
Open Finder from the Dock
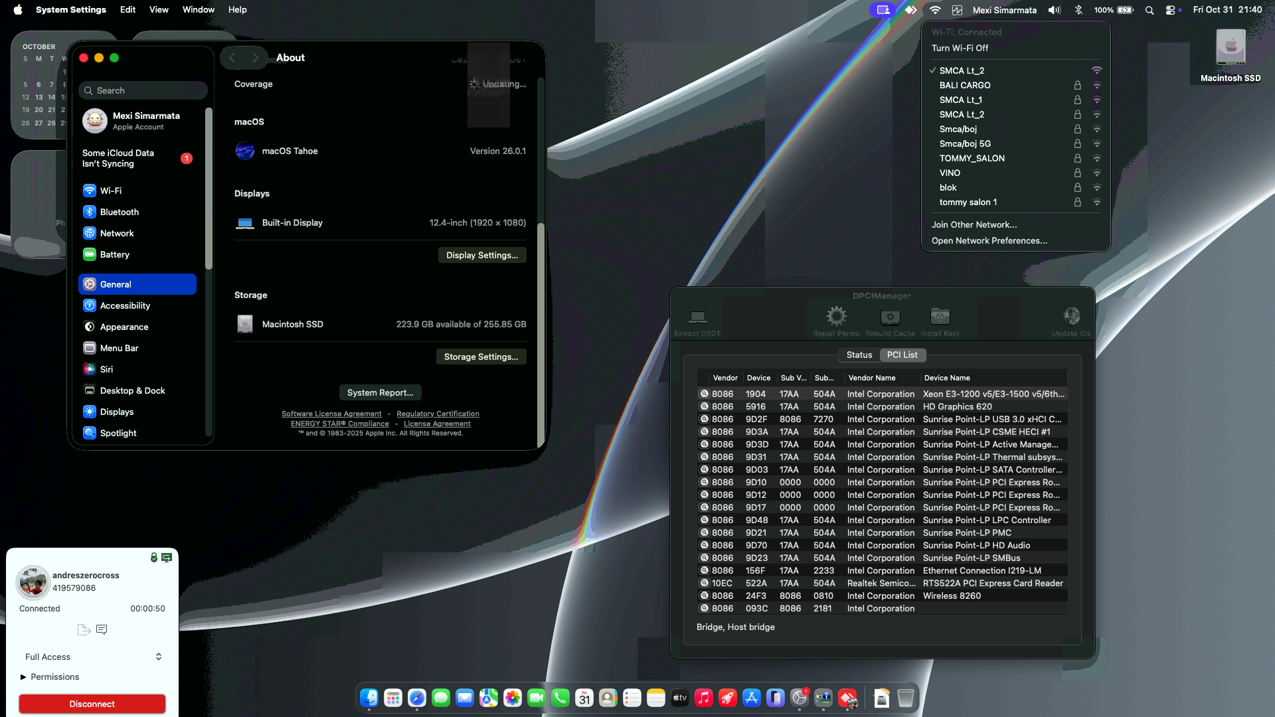pos(369,698)
